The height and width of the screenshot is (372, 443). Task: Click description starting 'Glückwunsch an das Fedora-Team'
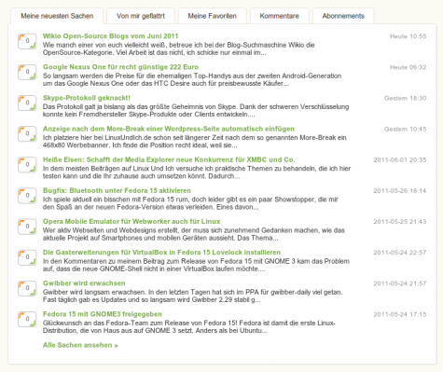point(189,326)
